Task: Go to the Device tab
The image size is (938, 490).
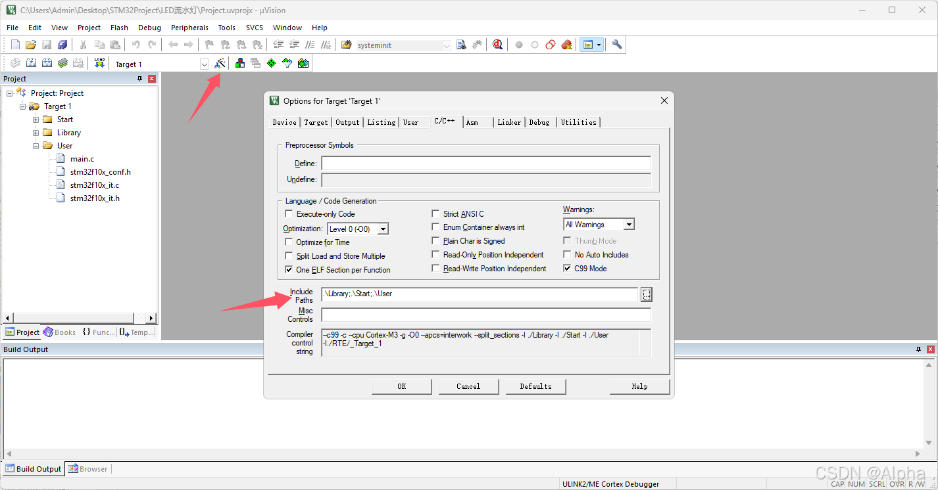Action: point(285,122)
